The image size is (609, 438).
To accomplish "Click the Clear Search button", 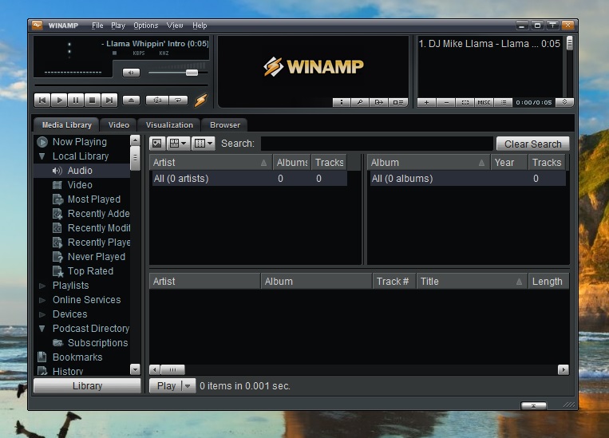I will [x=533, y=144].
